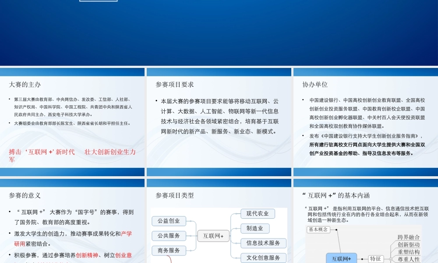The width and height of the screenshot is (438, 263).
Task: Click the heading 协办单位
Action: pos(315,85)
